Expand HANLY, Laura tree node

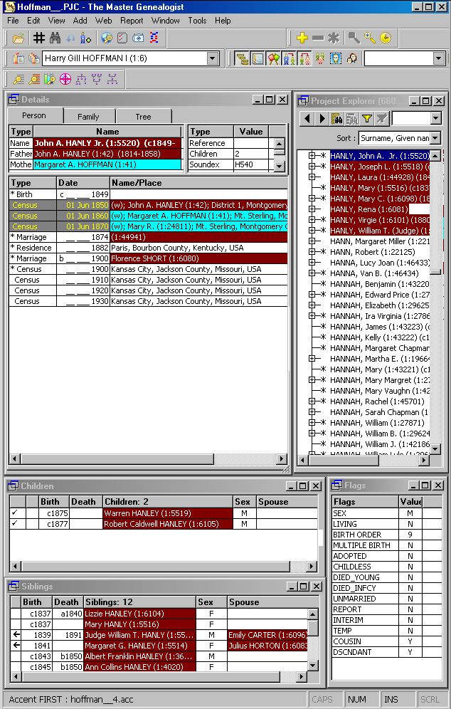click(x=312, y=177)
